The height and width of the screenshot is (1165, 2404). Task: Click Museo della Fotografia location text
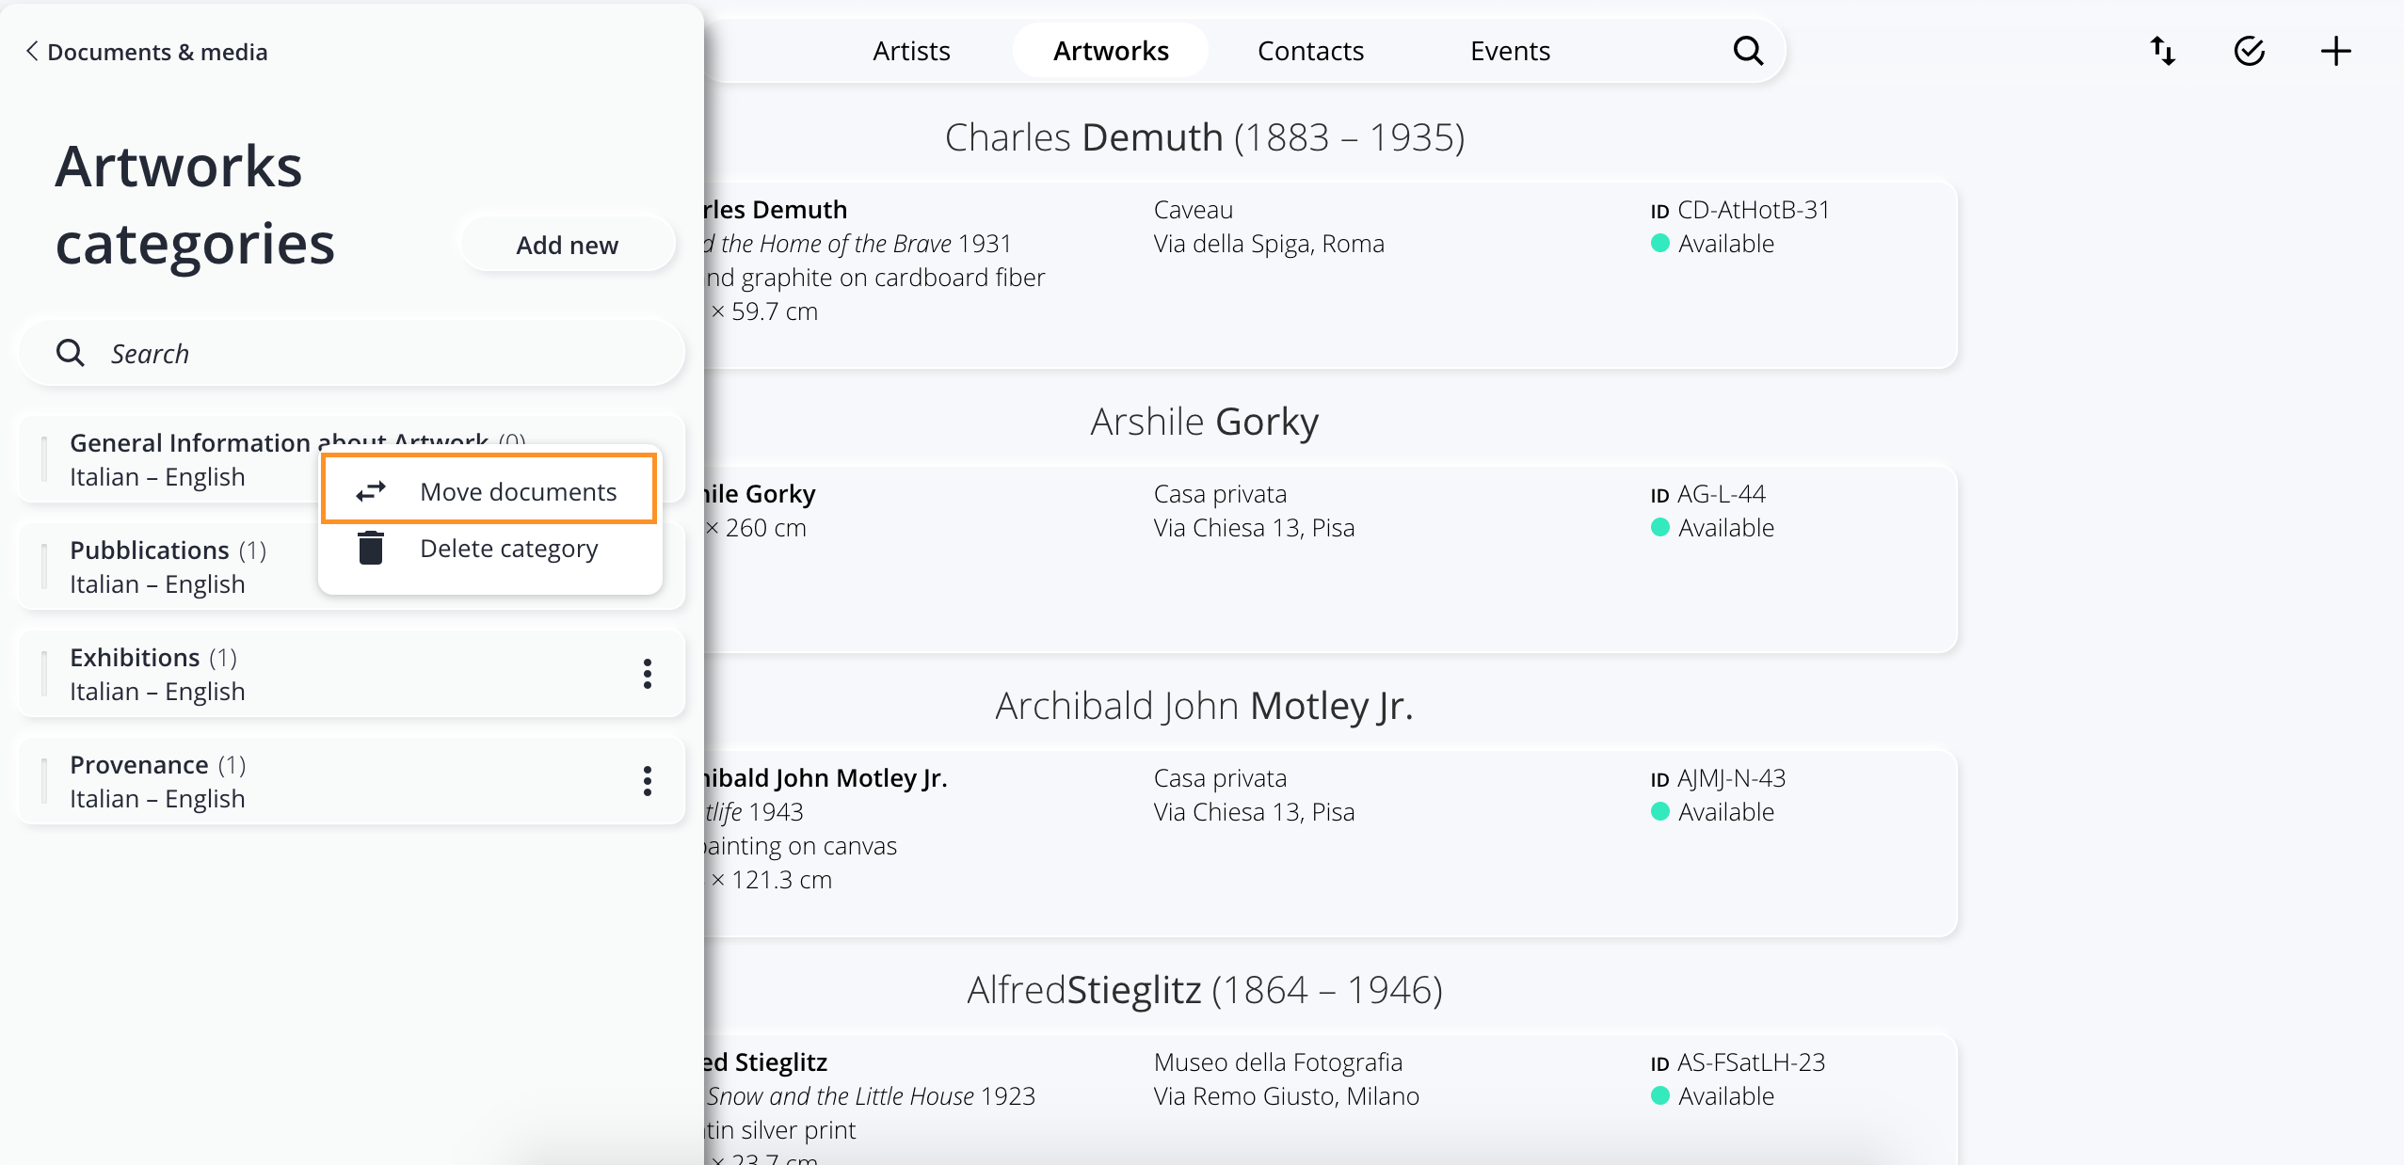pyautogui.click(x=1277, y=1062)
